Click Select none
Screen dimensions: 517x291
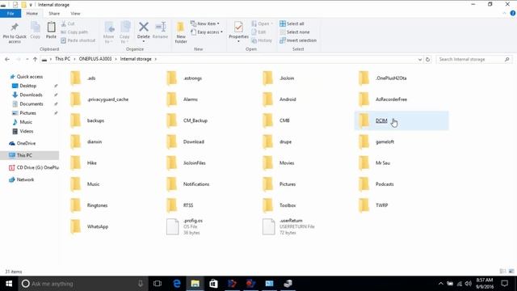click(294, 32)
